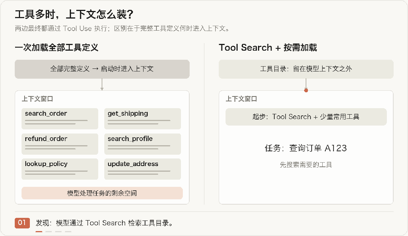
Task: Click the heading 一次加载全部工具定义
Action: (56, 48)
